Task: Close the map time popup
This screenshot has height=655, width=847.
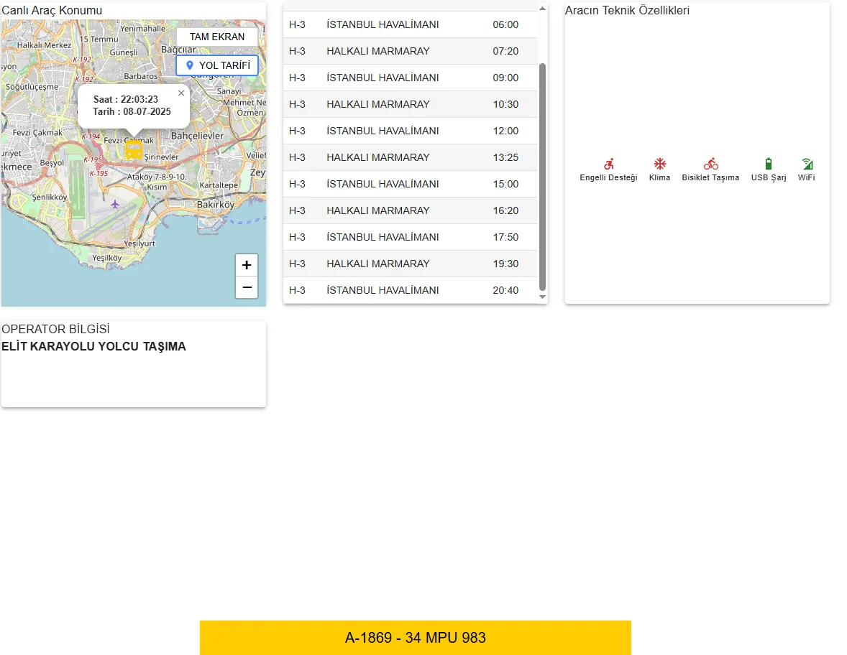Action: coord(181,93)
